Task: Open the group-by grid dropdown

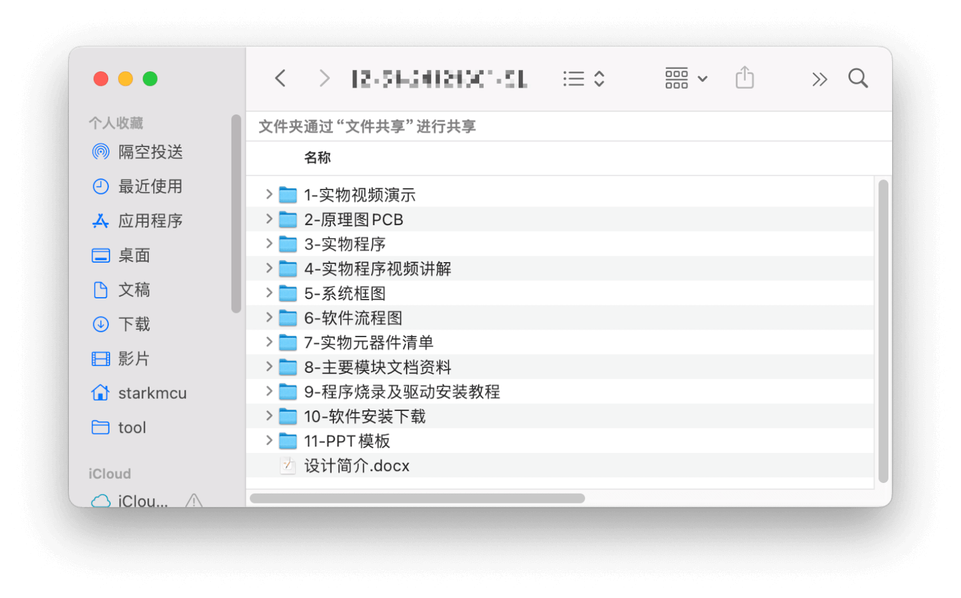Action: tap(686, 78)
